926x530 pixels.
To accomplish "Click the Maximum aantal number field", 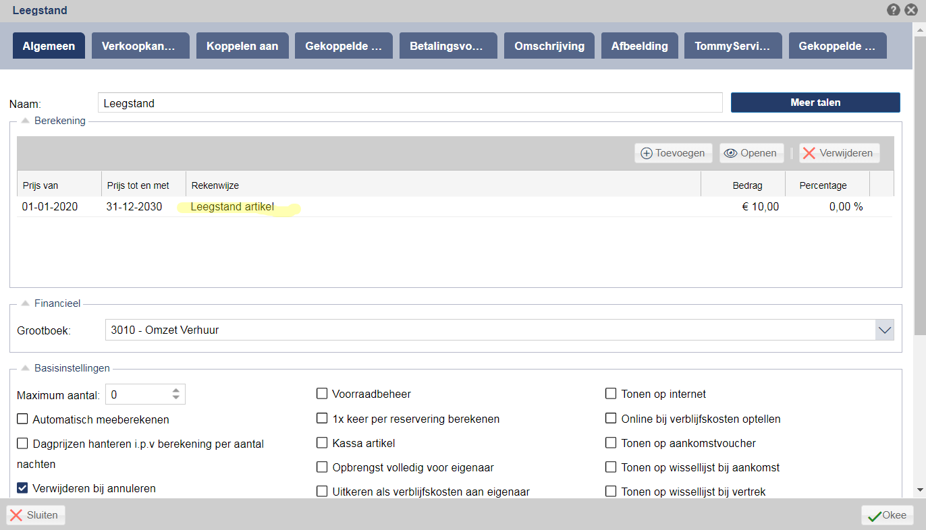I will [137, 394].
